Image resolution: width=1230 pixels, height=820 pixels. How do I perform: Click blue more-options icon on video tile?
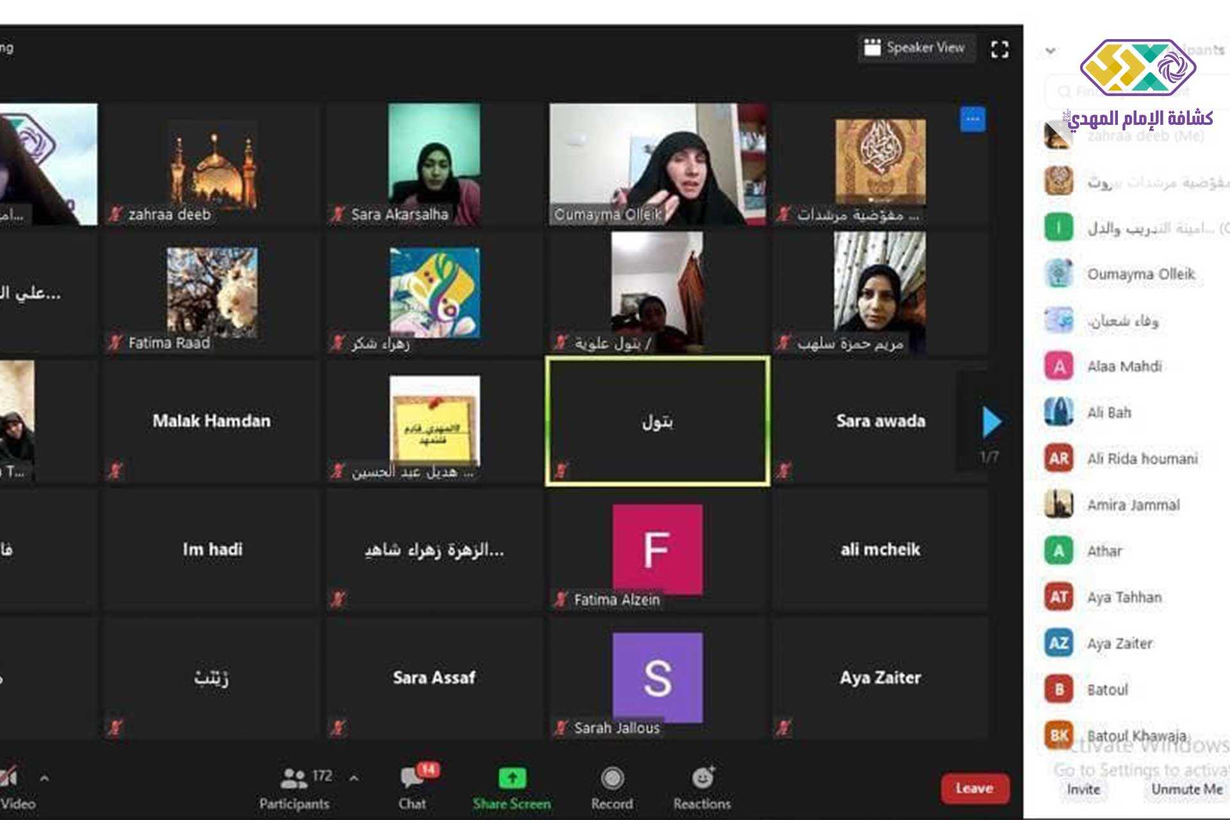pos(972,119)
